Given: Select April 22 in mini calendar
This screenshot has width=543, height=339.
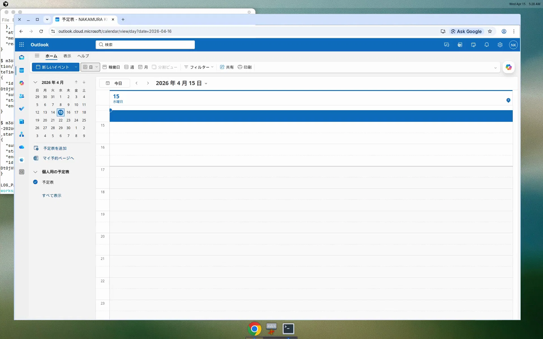Looking at the screenshot, I should (61, 120).
